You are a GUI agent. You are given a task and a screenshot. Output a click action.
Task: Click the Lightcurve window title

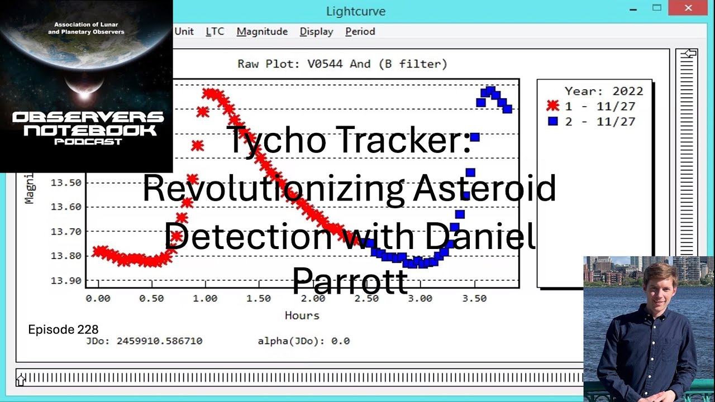coord(356,11)
